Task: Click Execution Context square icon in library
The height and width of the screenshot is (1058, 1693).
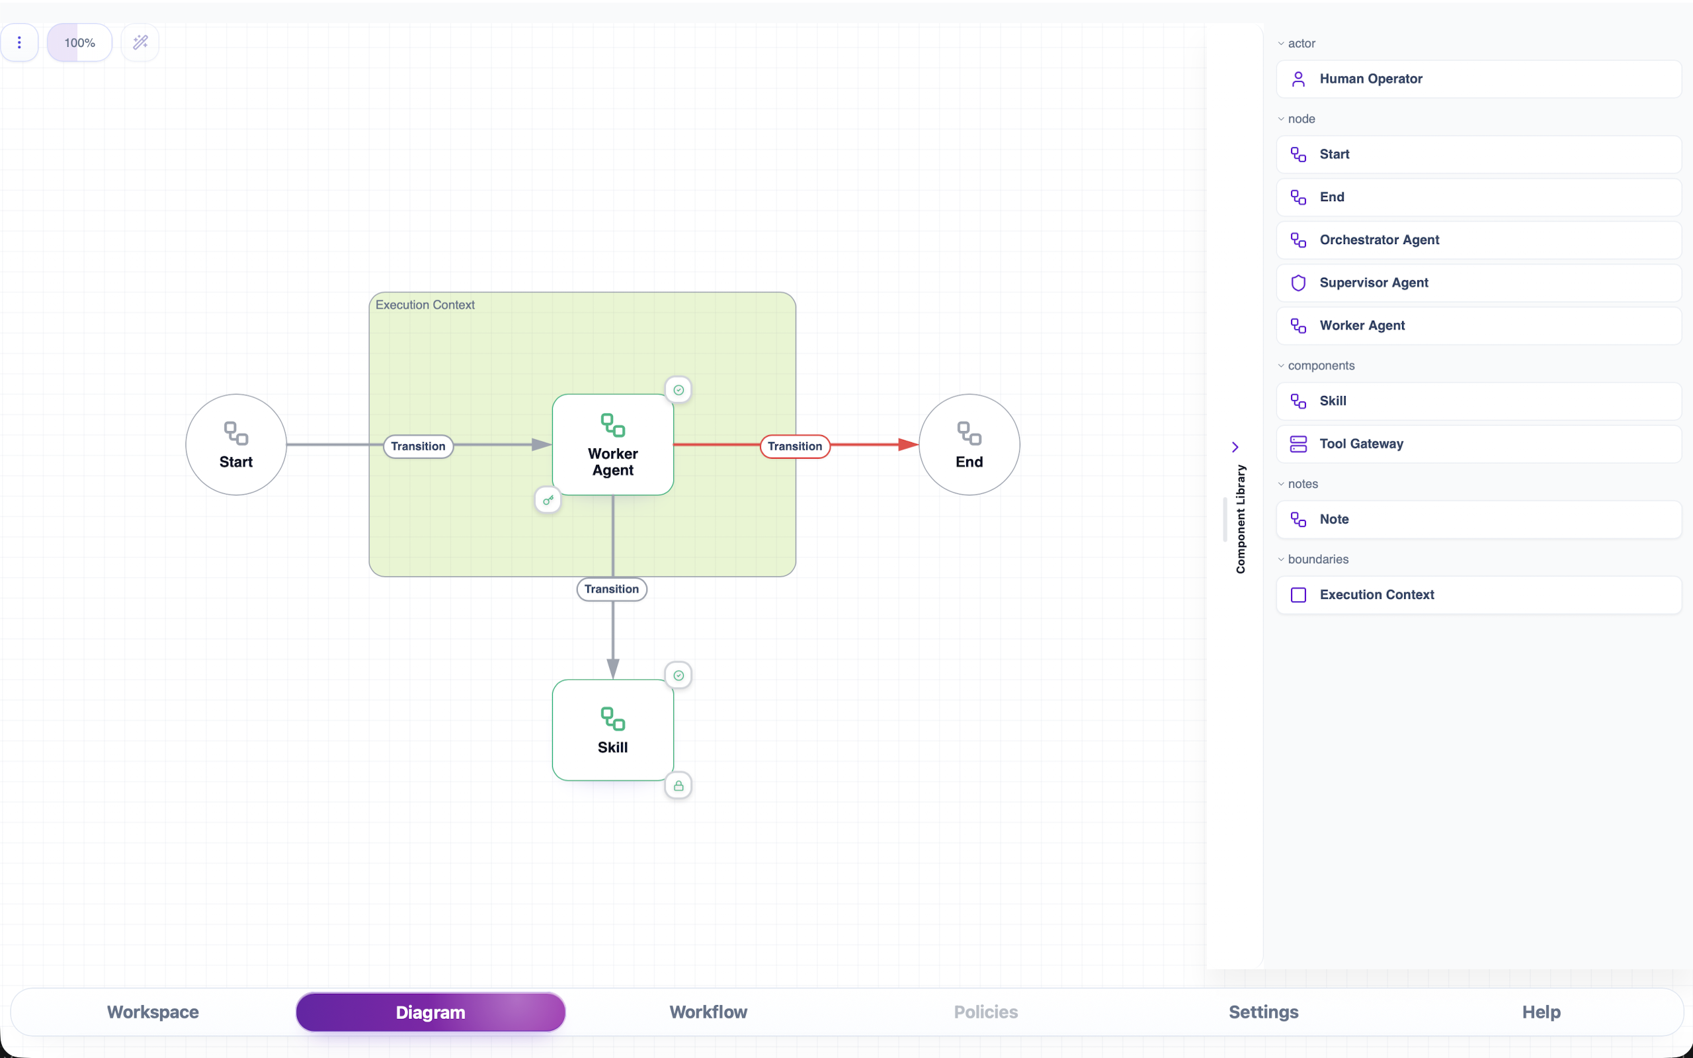Action: tap(1298, 594)
